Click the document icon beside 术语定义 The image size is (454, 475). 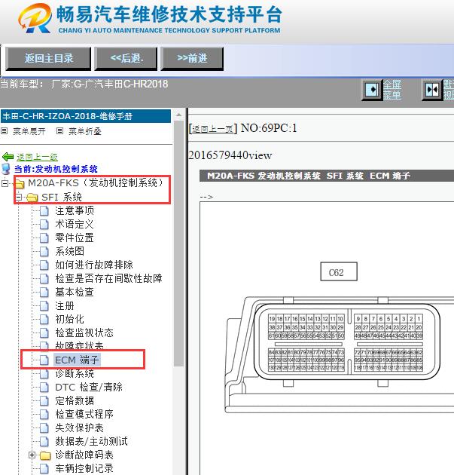(x=44, y=225)
